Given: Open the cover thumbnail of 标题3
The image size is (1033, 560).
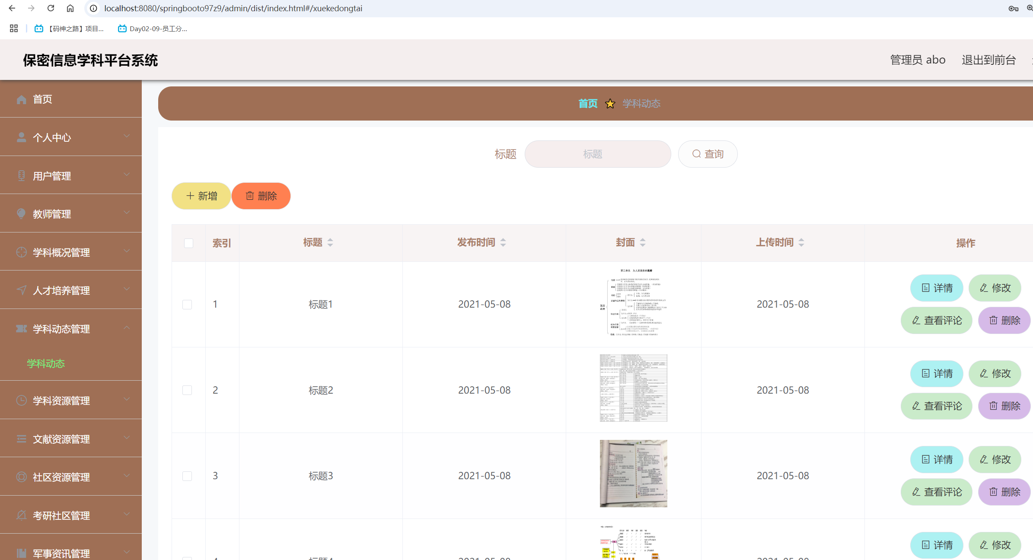Looking at the screenshot, I should pyautogui.click(x=633, y=474).
